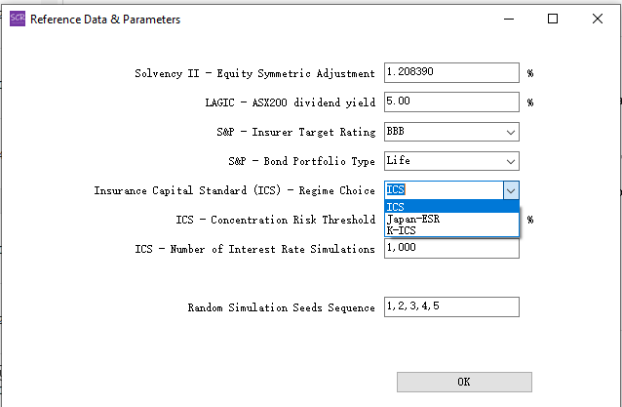Click the ASX200 dividend yield field

[x=451, y=102]
